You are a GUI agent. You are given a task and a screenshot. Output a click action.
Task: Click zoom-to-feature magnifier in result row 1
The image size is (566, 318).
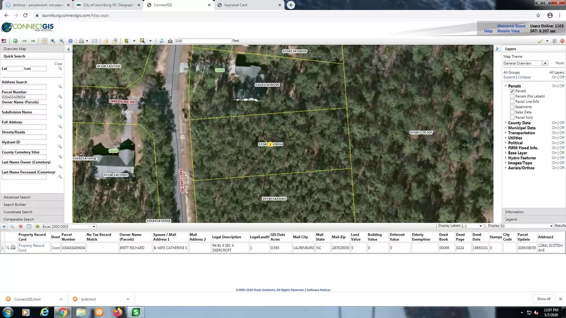8,248
